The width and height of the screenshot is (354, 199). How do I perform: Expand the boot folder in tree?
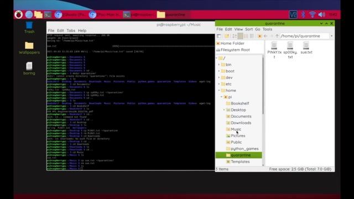click(219, 71)
